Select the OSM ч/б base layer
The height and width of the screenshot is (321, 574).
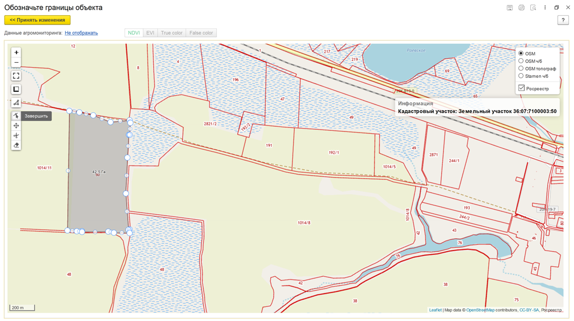point(521,61)
